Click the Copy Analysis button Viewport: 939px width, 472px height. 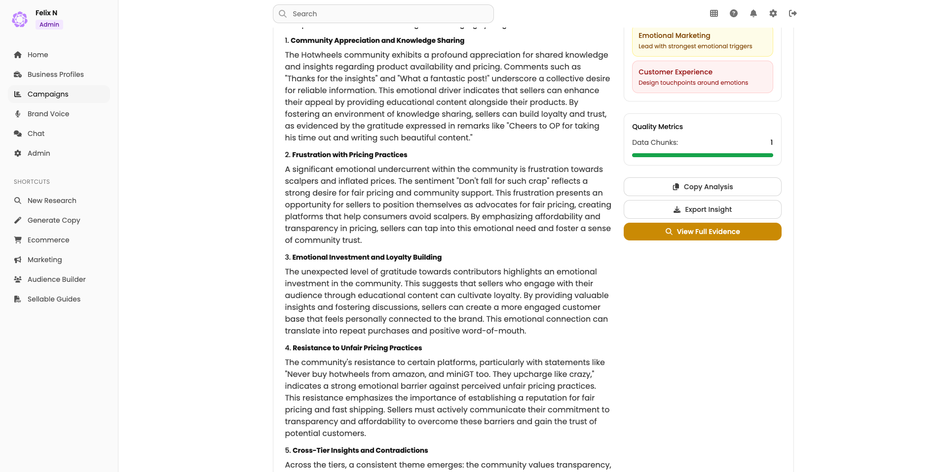702,187
